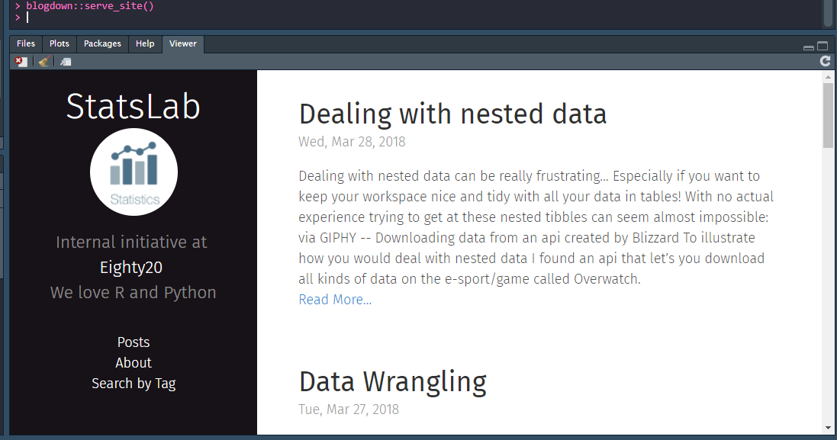Select the Viewer tab

click(183, 43)
